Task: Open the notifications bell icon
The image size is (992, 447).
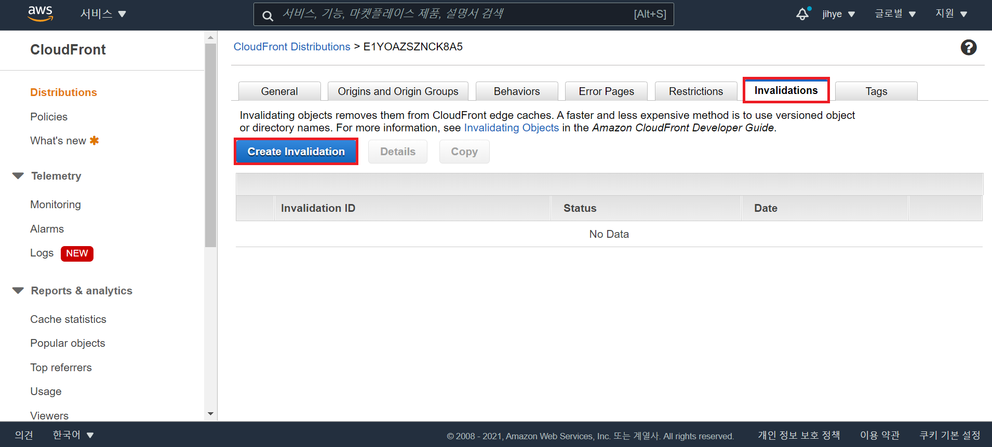Action: (803, 13)
